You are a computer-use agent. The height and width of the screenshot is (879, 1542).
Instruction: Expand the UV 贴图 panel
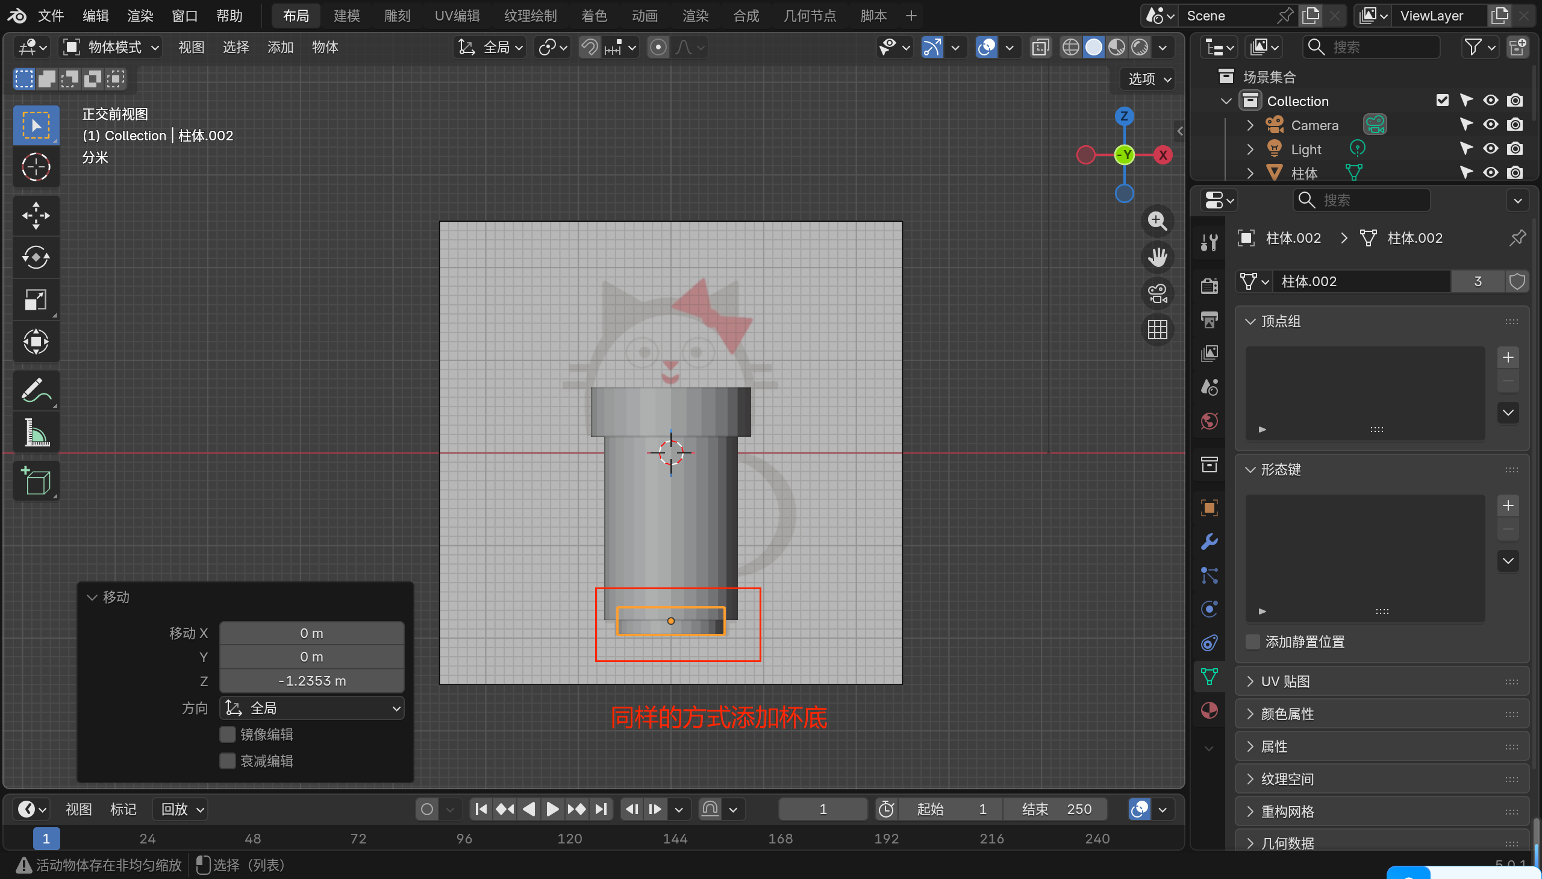(x=1285, y=681)
